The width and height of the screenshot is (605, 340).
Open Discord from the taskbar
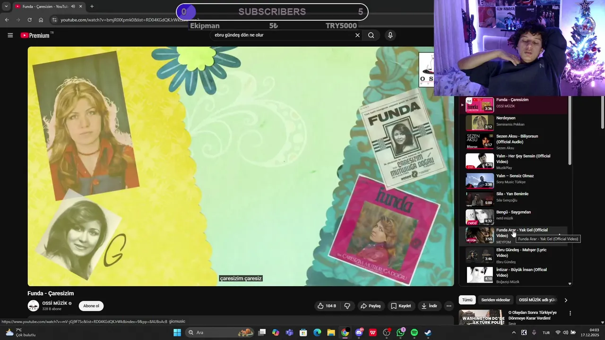pos(359,332)
